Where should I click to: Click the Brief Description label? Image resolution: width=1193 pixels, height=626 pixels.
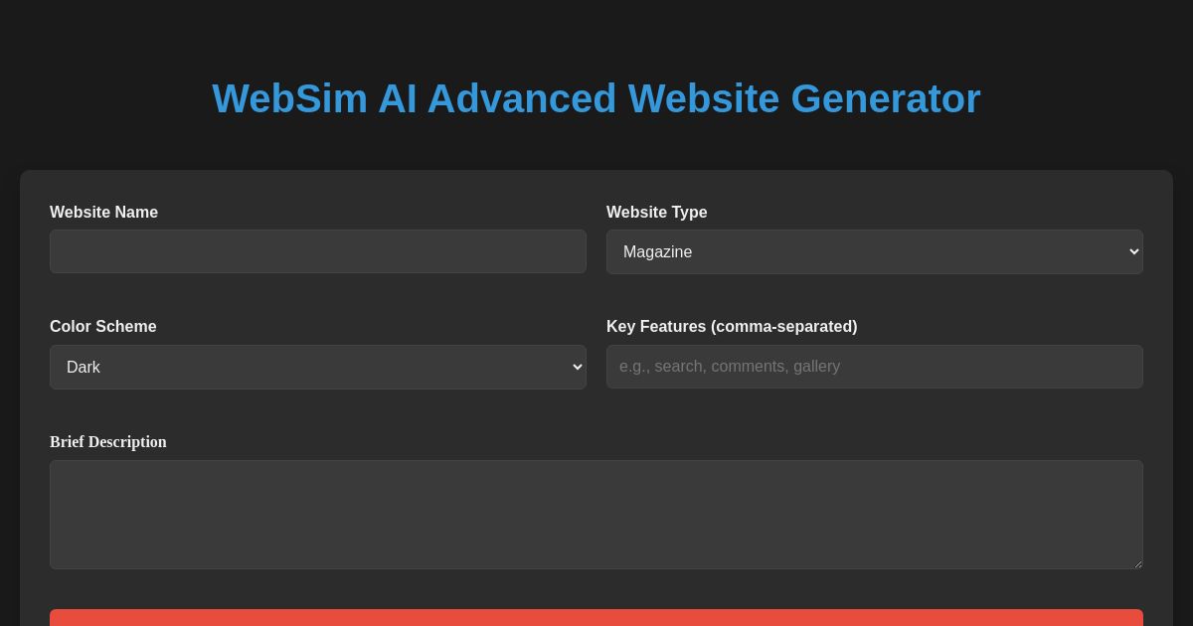pos(108,442)
